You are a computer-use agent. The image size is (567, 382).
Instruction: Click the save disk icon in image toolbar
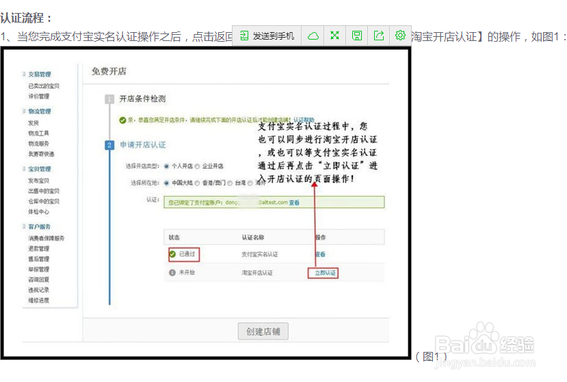click(x=357, y=36)
